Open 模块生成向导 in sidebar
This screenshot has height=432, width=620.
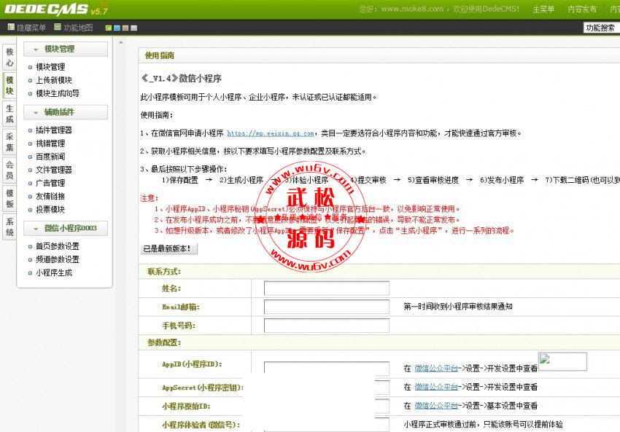pyautogui.click(x=58, y=93)
